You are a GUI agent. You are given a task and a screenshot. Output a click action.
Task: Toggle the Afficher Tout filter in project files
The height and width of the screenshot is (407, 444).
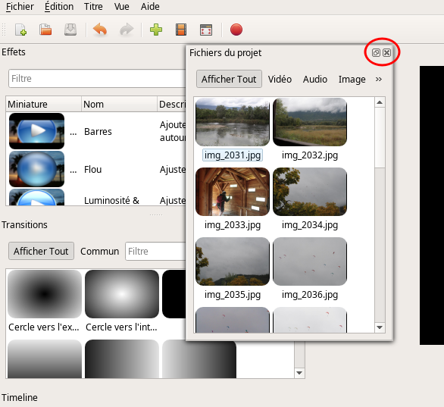tap(229, 79)
